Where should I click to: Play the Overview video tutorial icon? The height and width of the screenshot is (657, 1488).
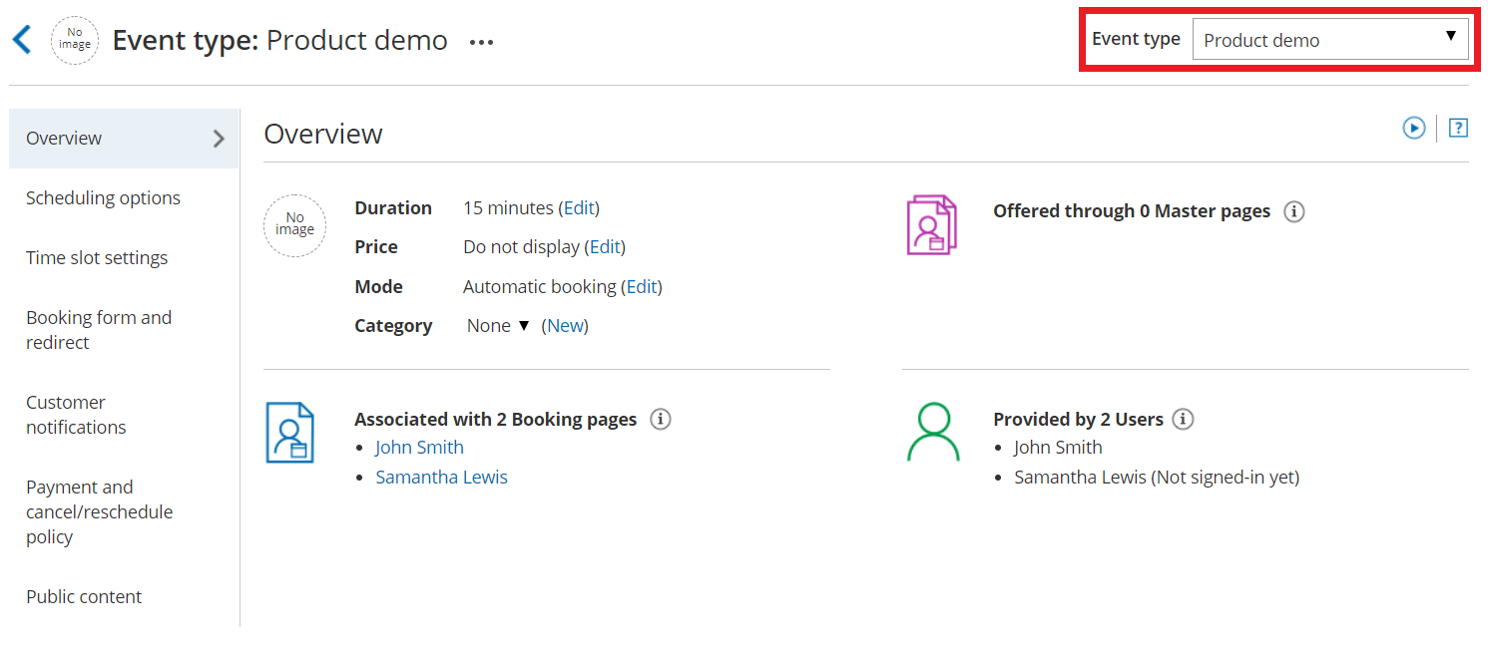1413,128
